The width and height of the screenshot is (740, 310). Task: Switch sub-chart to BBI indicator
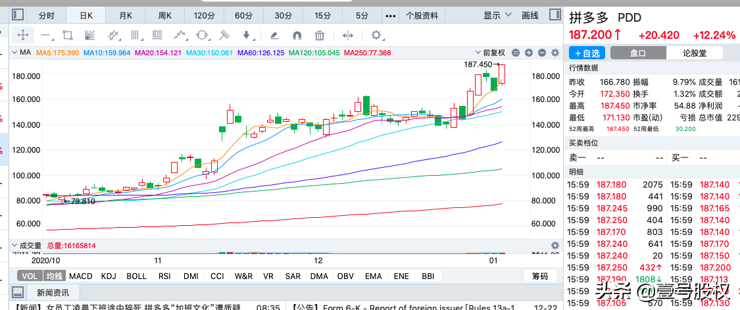(x=428, y=276)
